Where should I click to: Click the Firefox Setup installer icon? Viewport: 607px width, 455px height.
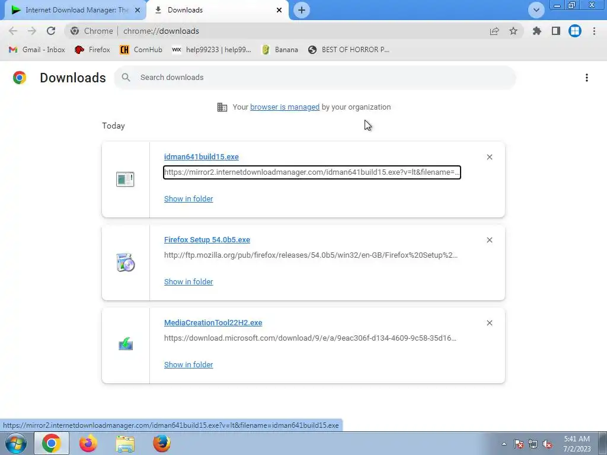[x=125, y=262]
